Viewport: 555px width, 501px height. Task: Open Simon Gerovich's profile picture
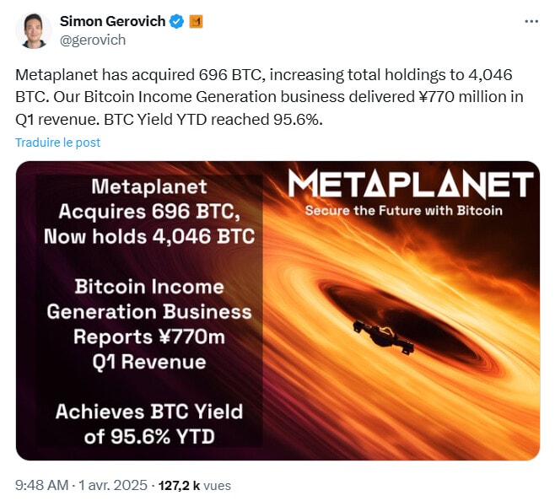click(32, 30)
